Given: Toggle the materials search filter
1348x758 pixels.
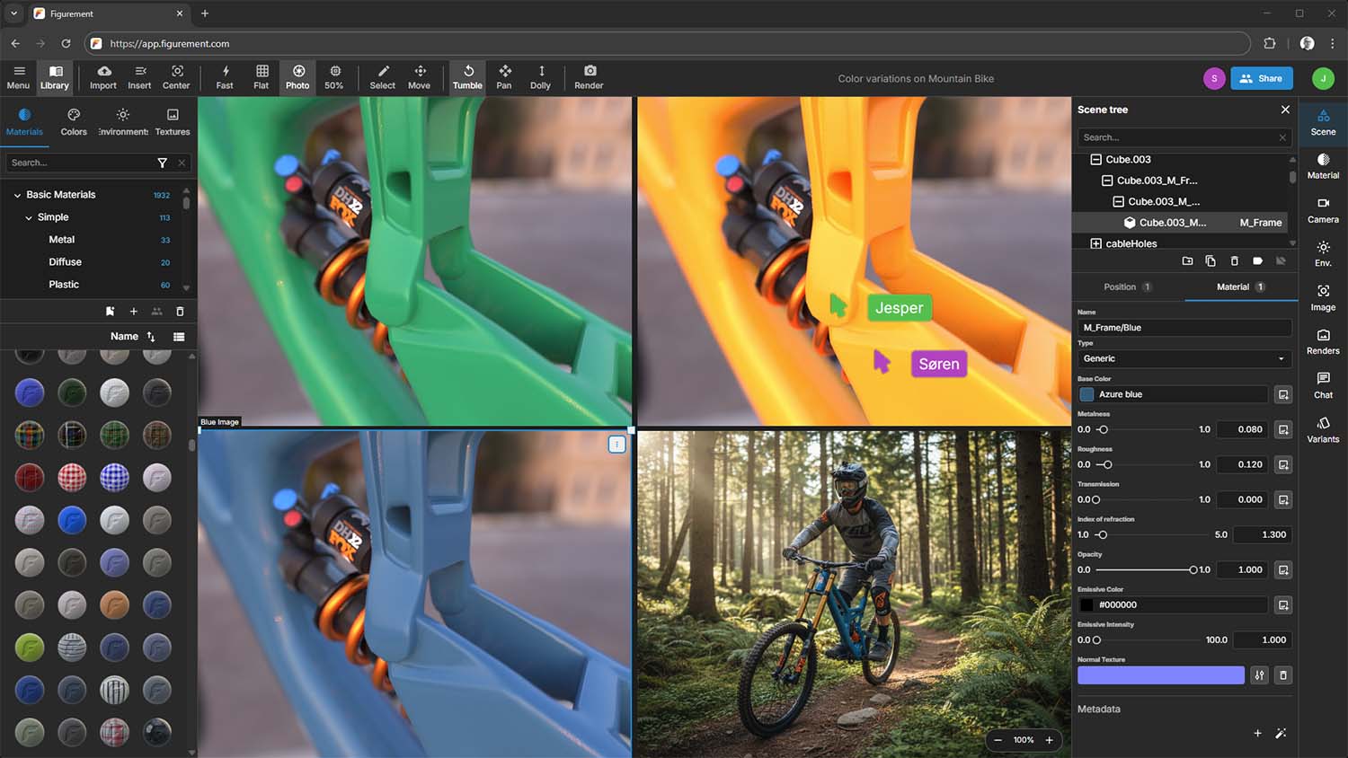Looking at the screenshot, I should click(x=163, y=163).
